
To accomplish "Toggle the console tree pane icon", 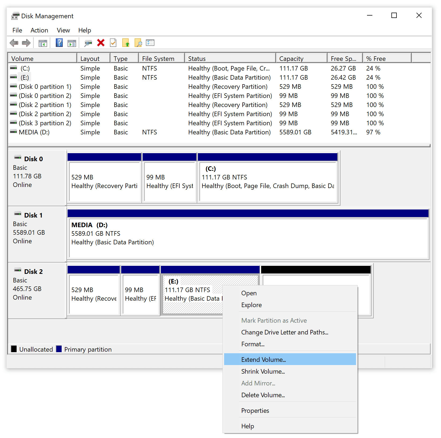I will pos(42,43).
